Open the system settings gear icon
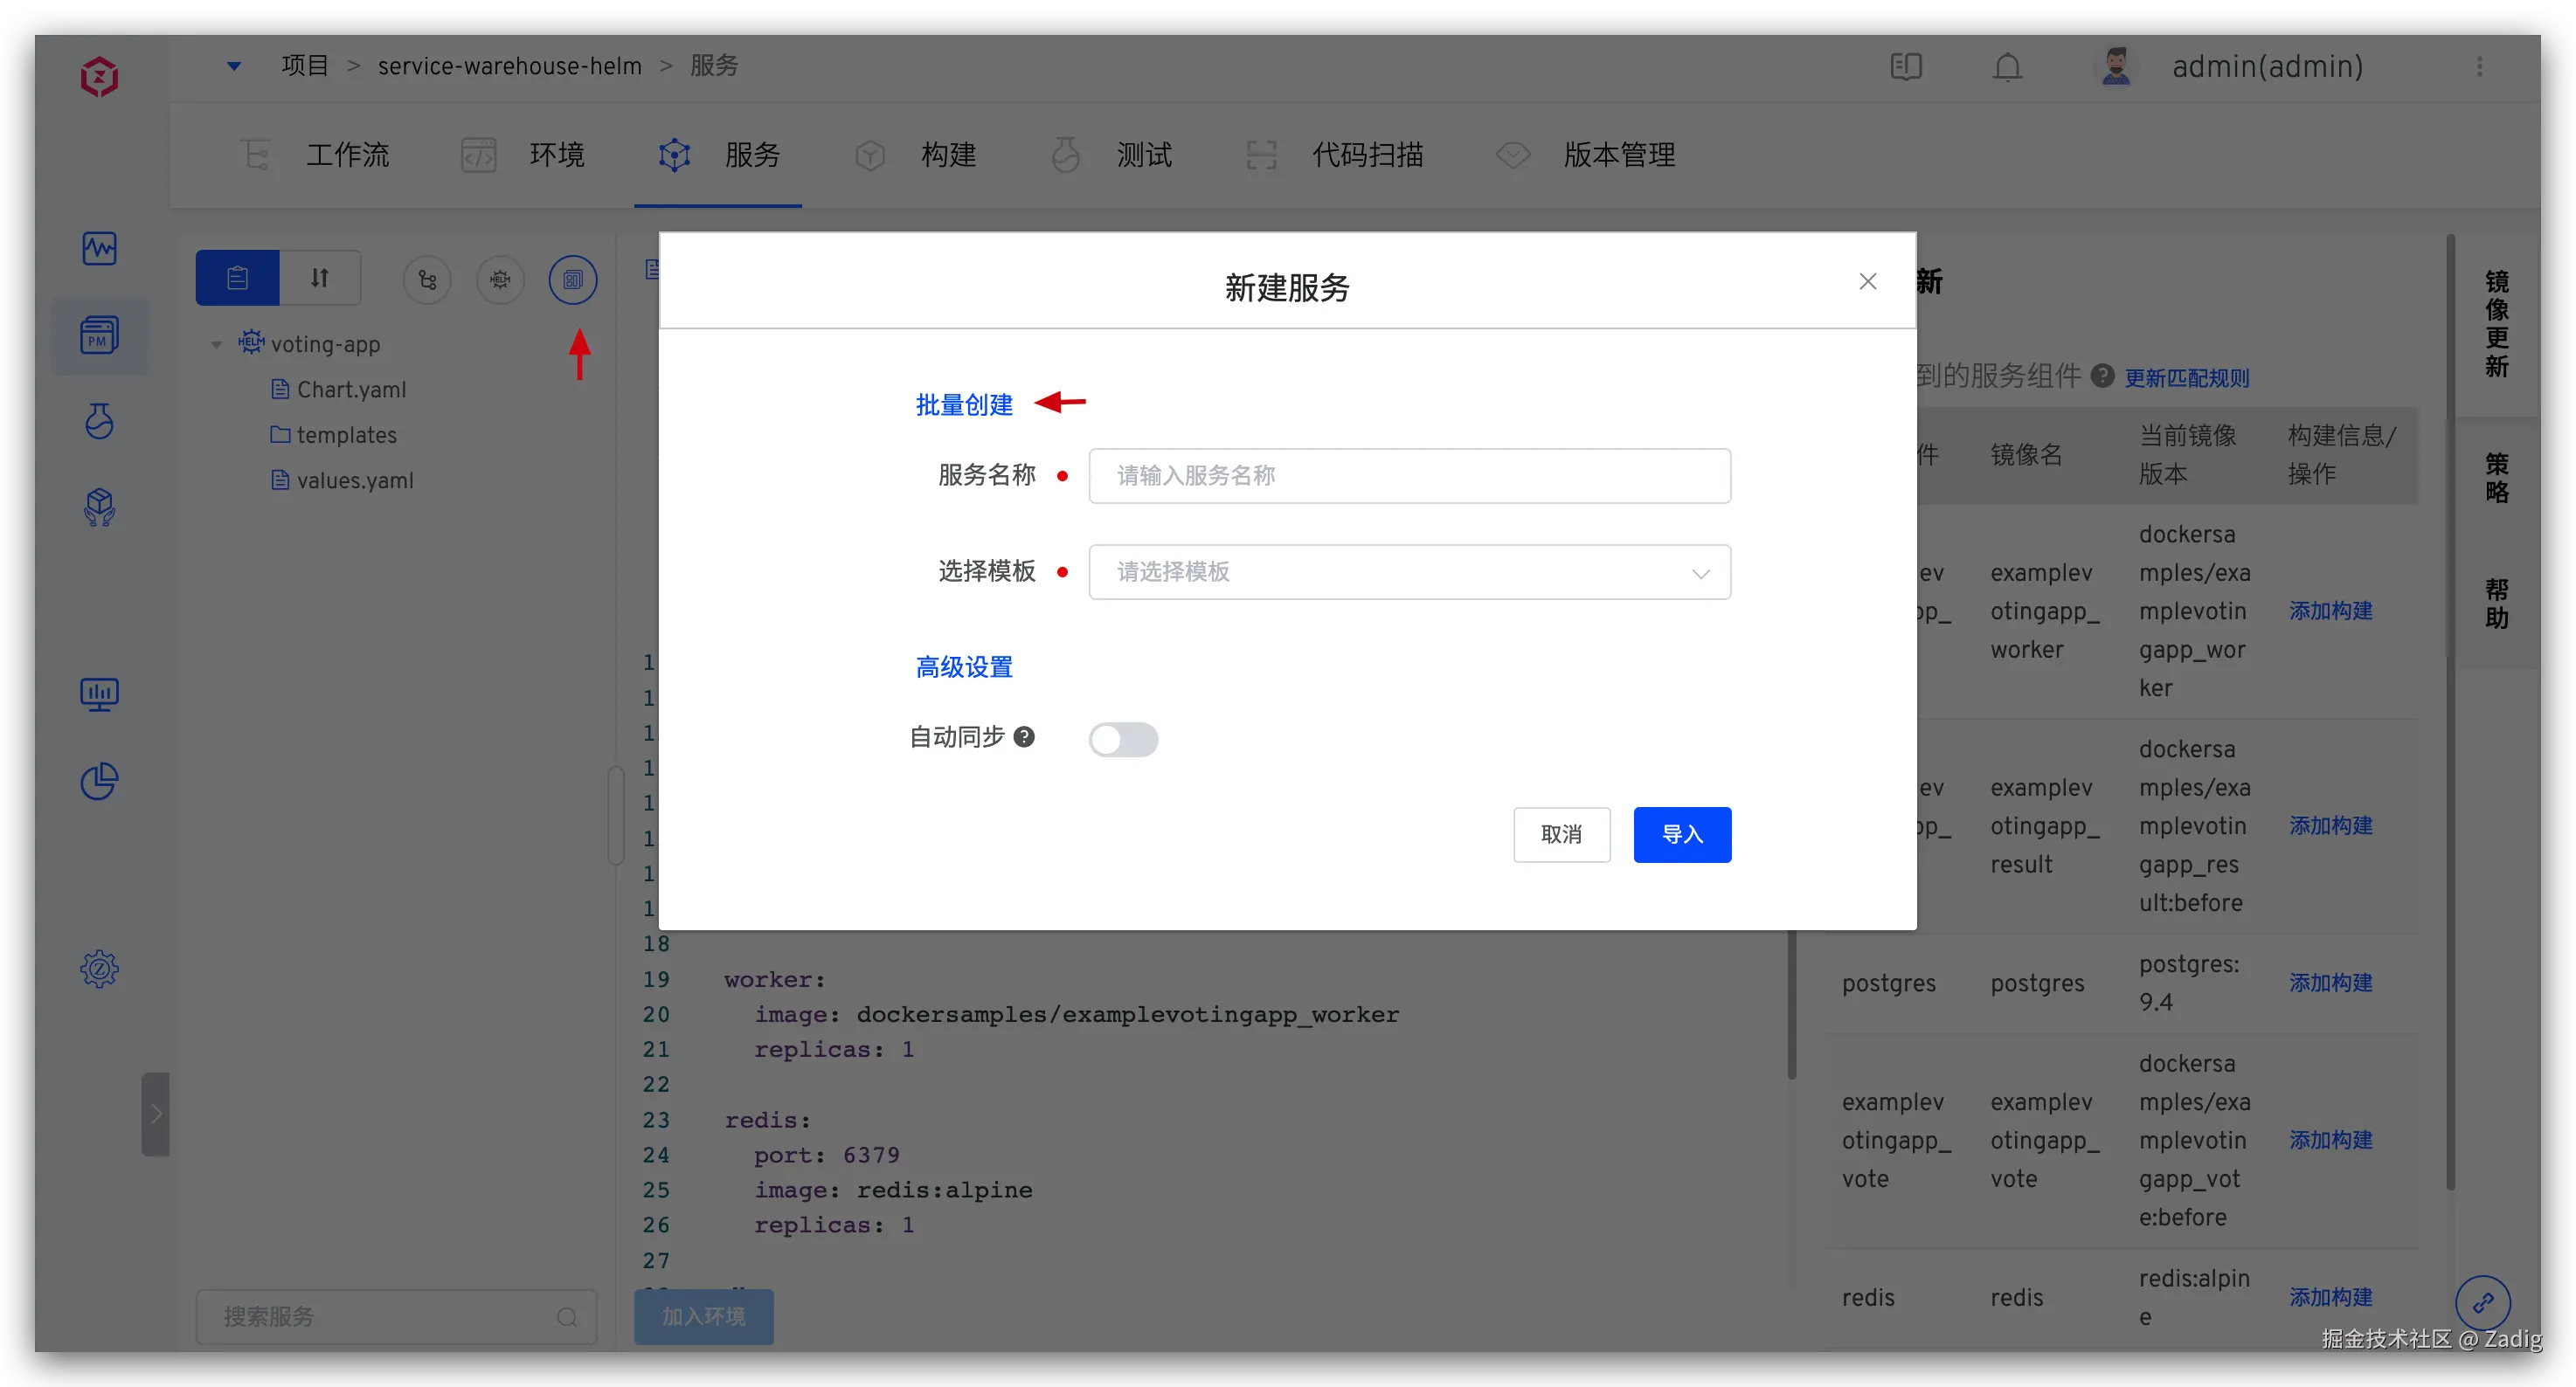 coord(99,969)
